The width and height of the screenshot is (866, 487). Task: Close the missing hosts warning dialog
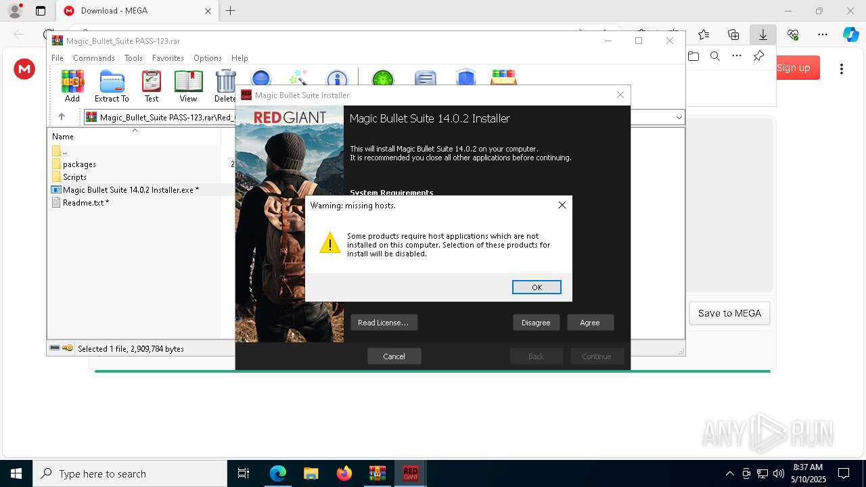click(562, 205)
